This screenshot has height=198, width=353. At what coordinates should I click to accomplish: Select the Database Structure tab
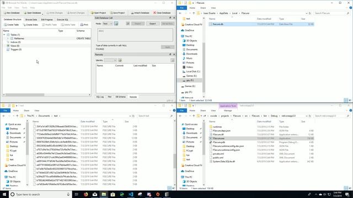point(12,20)
